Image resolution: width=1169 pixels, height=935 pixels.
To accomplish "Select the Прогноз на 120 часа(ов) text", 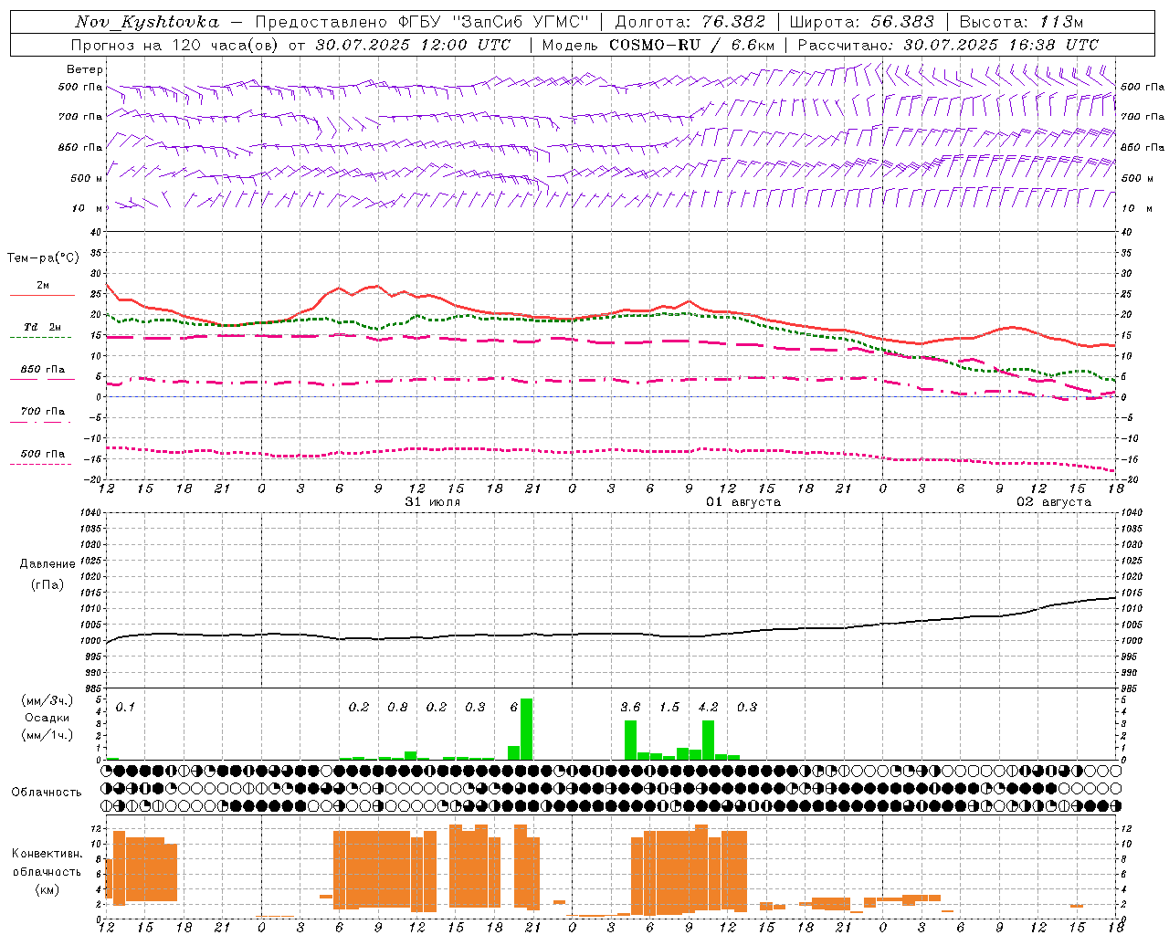I will point(174,45).
